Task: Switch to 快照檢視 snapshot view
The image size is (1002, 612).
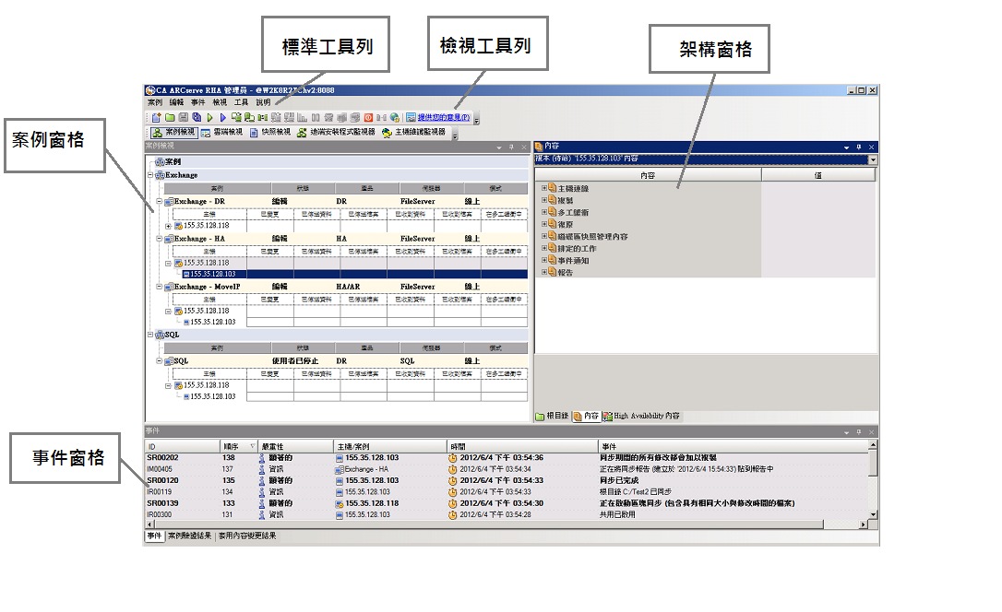Action: (x=269, y=133)
